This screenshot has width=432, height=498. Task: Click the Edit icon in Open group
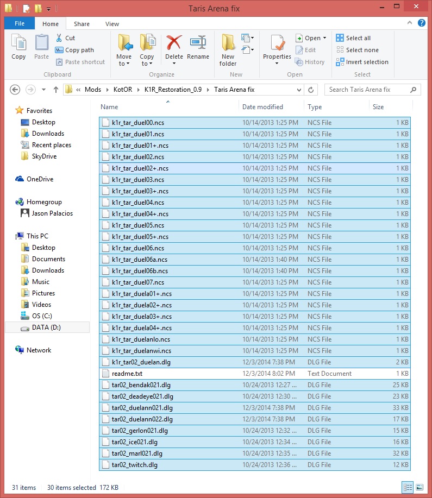click(x=299, y=50)
